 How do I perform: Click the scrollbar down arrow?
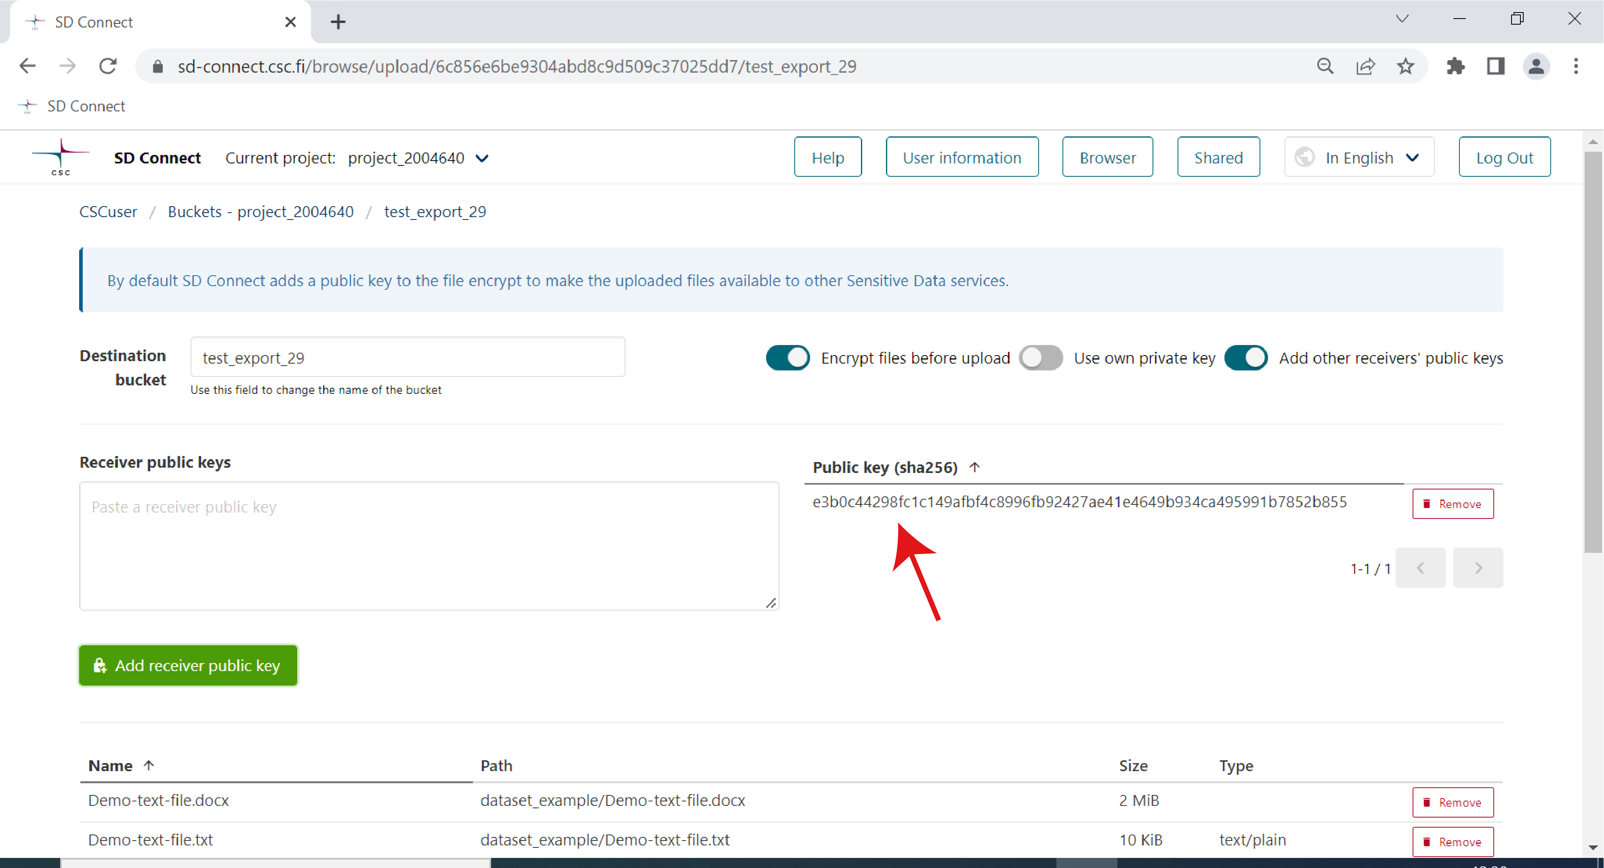(1593, 847)
